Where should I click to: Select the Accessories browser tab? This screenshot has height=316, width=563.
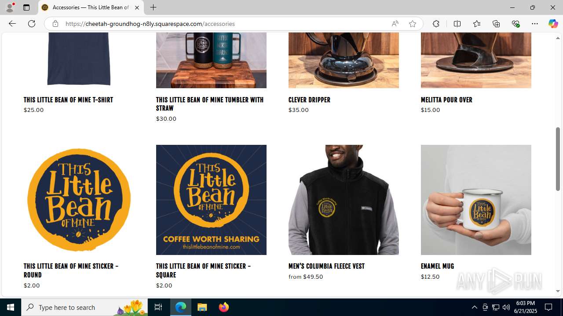point(91,7)
